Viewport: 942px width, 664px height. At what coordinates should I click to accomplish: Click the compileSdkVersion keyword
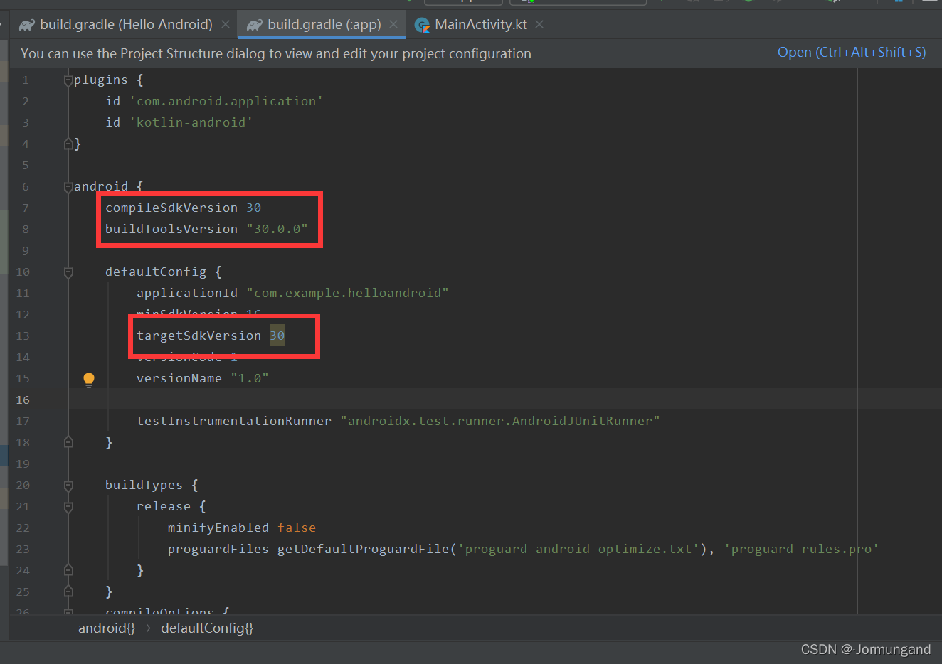[171, 208]
